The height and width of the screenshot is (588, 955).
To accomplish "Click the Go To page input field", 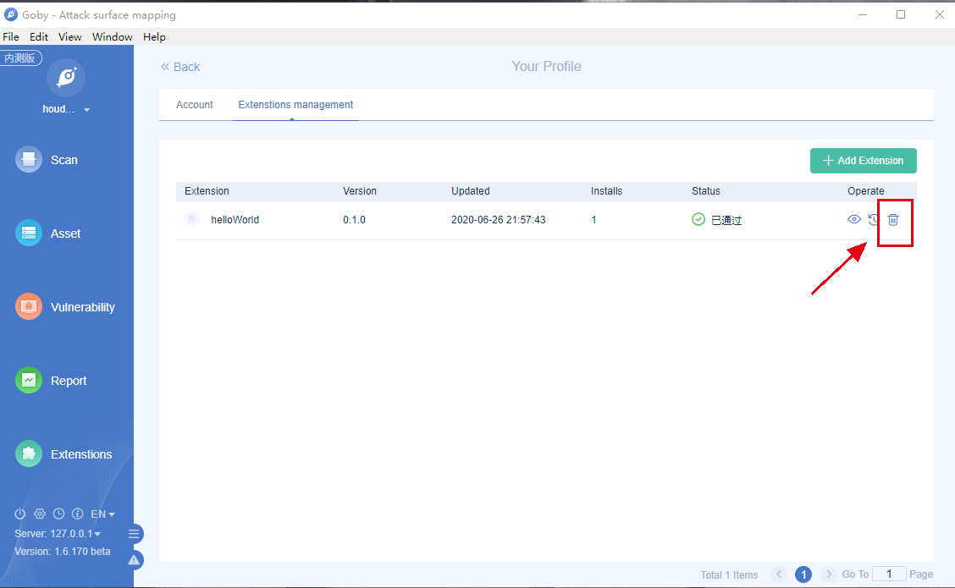I will pyautogui.click(x=889, y=574).
